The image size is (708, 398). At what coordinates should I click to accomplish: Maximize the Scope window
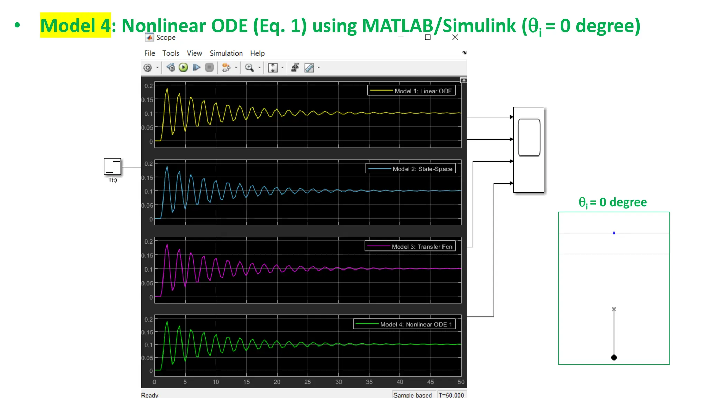pos(428,37)
